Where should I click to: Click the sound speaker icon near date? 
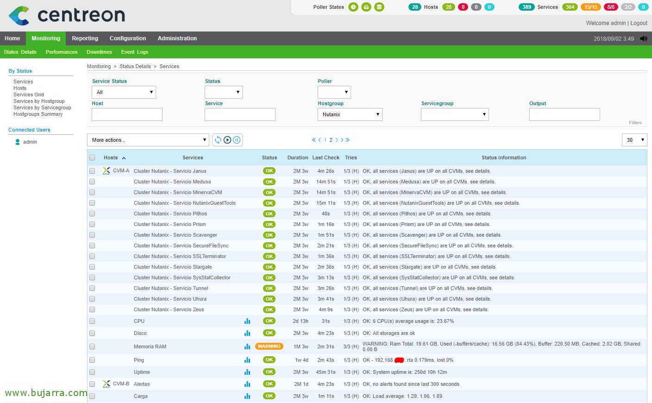[644, 38]
